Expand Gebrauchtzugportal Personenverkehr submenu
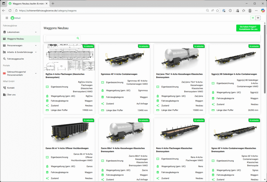267x182 pixels. [36, 73]
